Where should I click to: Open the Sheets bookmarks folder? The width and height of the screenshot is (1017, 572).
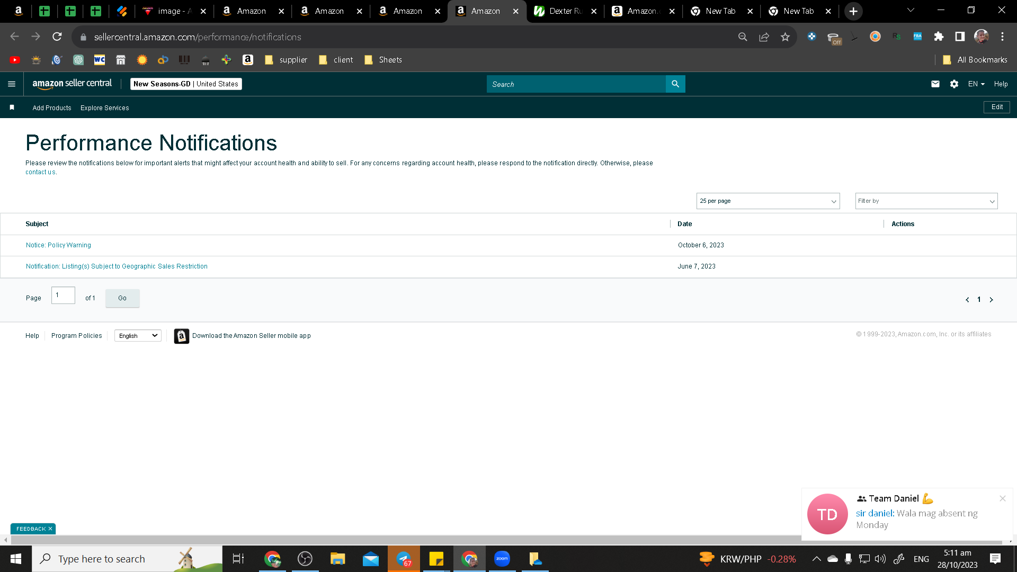(x=383, y=60)
